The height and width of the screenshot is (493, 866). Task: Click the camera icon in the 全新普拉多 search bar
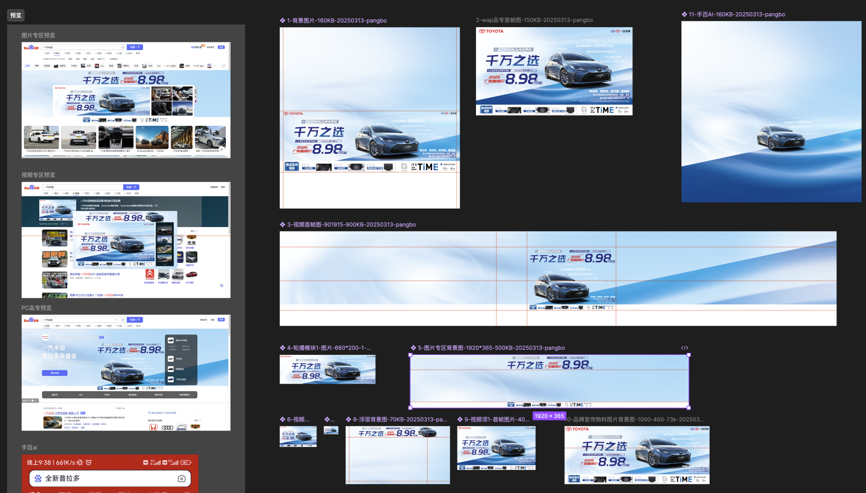click(181, 479)
